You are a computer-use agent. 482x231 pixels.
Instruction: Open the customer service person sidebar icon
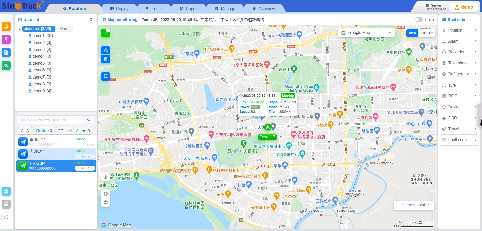click(x=6, y=191)
